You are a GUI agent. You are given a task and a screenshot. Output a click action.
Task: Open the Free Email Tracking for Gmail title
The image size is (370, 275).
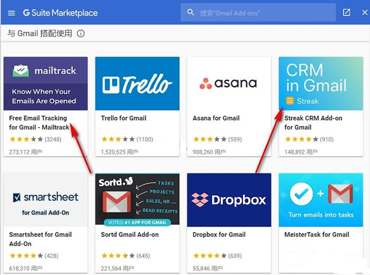[39, 122]
